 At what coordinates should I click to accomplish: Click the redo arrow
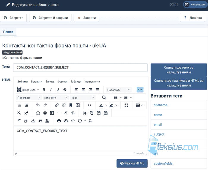pyautogui.click(x=45, y=105)
